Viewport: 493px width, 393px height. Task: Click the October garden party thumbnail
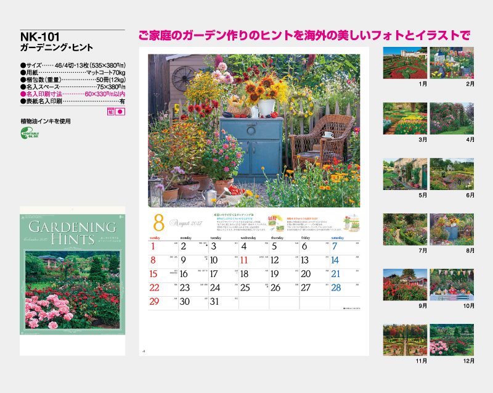tap(452, 285)
